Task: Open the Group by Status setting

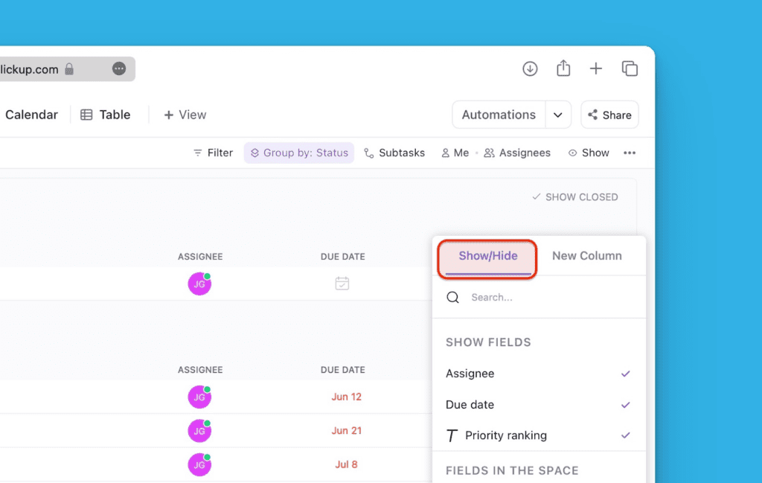Action: pos(298,153)
